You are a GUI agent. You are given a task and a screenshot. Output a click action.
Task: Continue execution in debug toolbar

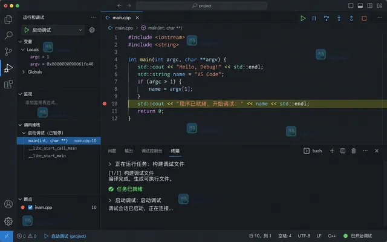coord(303,18)
